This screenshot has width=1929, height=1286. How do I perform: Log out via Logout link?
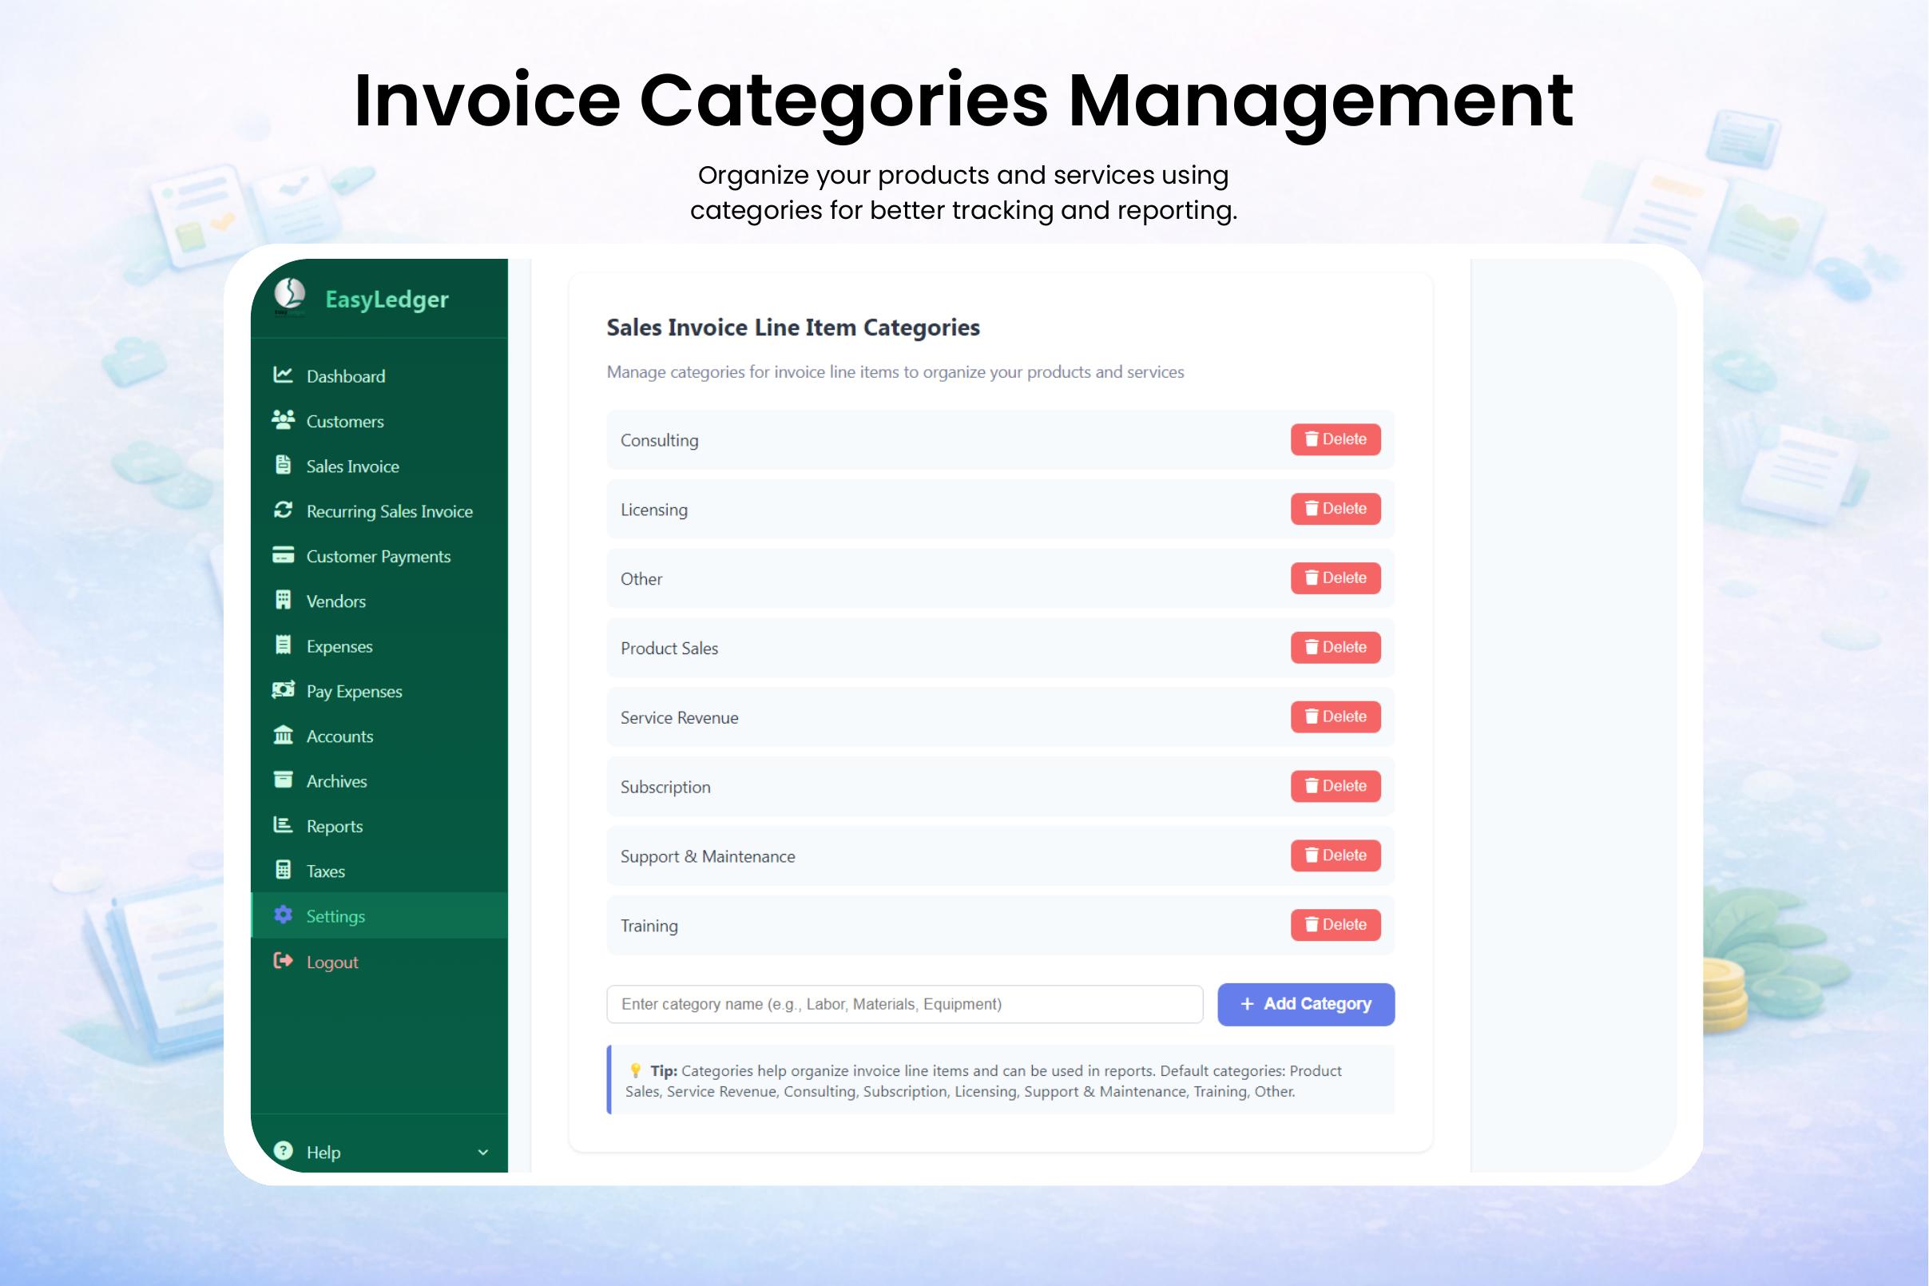pyautogui.click(x=379, y=962)
